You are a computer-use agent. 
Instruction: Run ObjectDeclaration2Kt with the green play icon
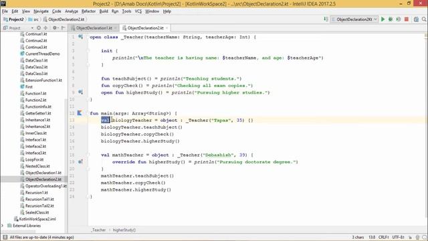383,19
